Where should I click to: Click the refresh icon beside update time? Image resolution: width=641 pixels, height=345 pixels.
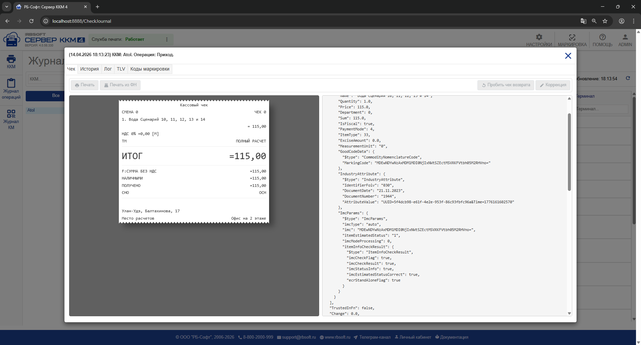click(628, 78)
